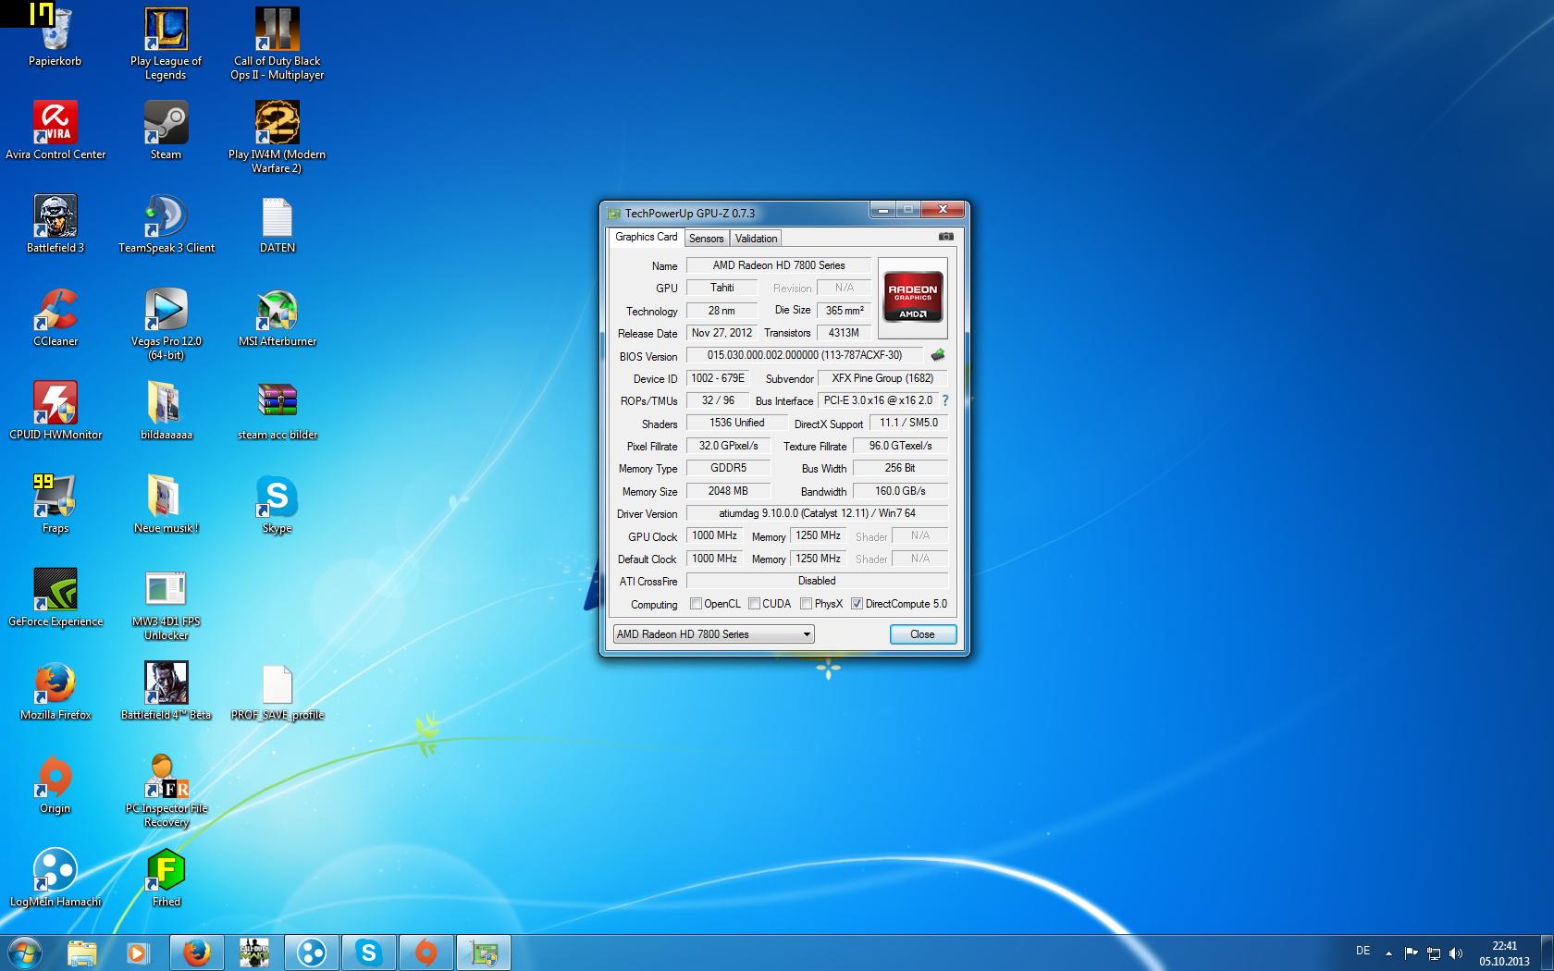Toggle the OpenCL checkbox
This screenshot has width=1554, height=971.
(697, 604)
